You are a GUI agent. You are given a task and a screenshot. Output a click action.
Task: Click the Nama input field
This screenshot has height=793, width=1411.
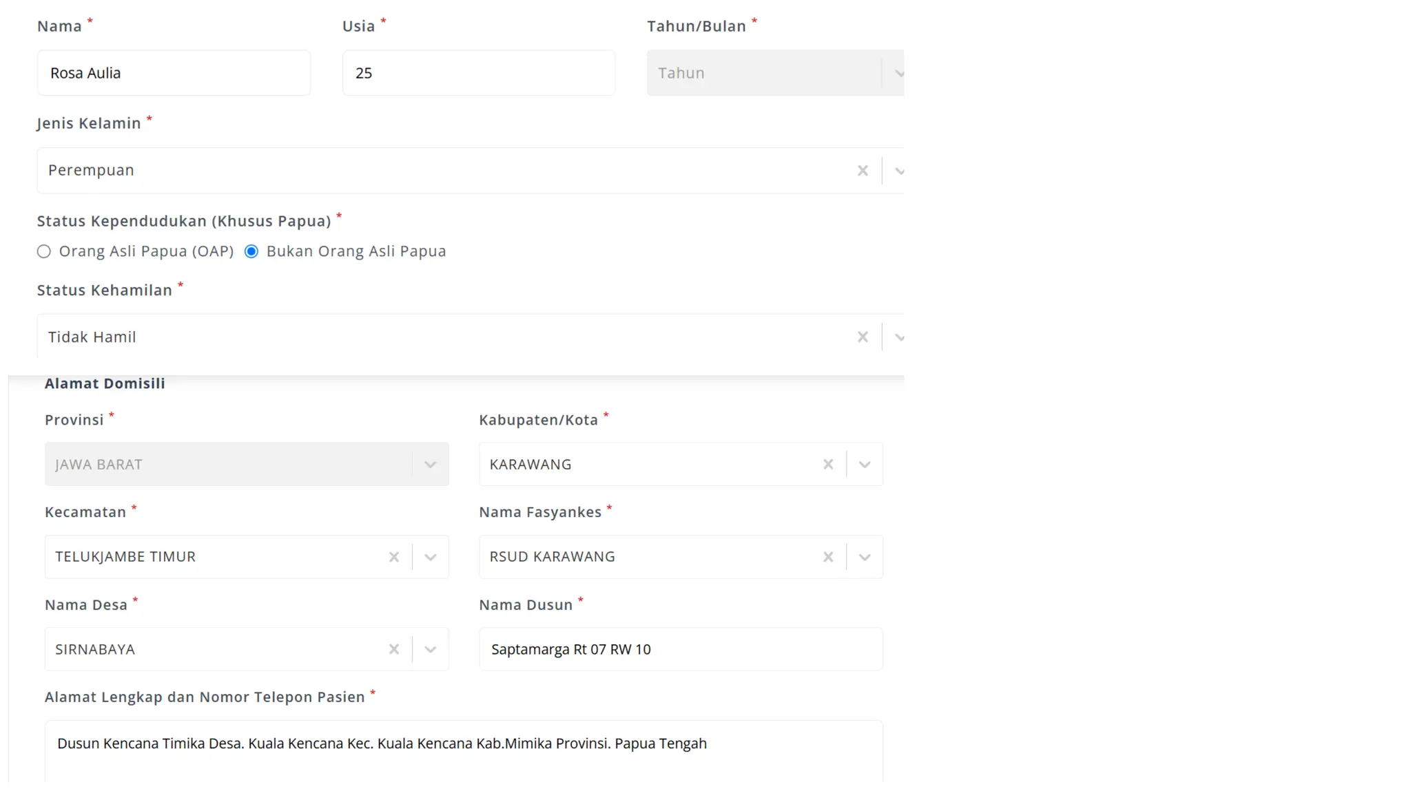click(x=174, y=73)
